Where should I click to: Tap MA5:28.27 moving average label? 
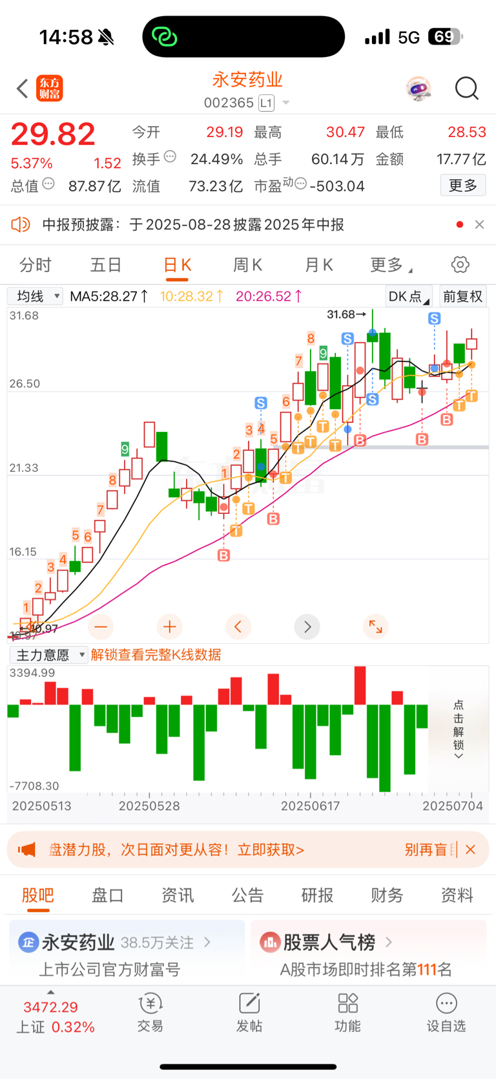pyautogui.click(x=108, y=296)
